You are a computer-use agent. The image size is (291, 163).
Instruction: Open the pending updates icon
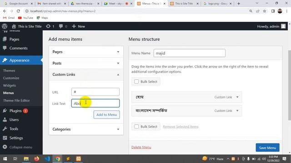tap(48, 26)
